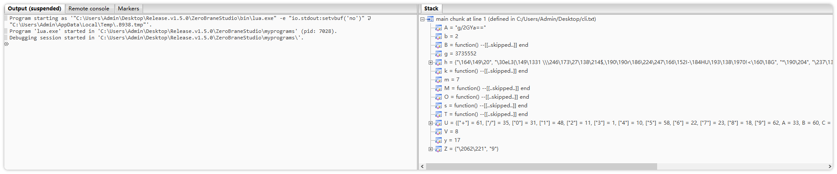This screenshot has height=174, width=837.
Task: Select the Stack tab
Action: point(431,9)
